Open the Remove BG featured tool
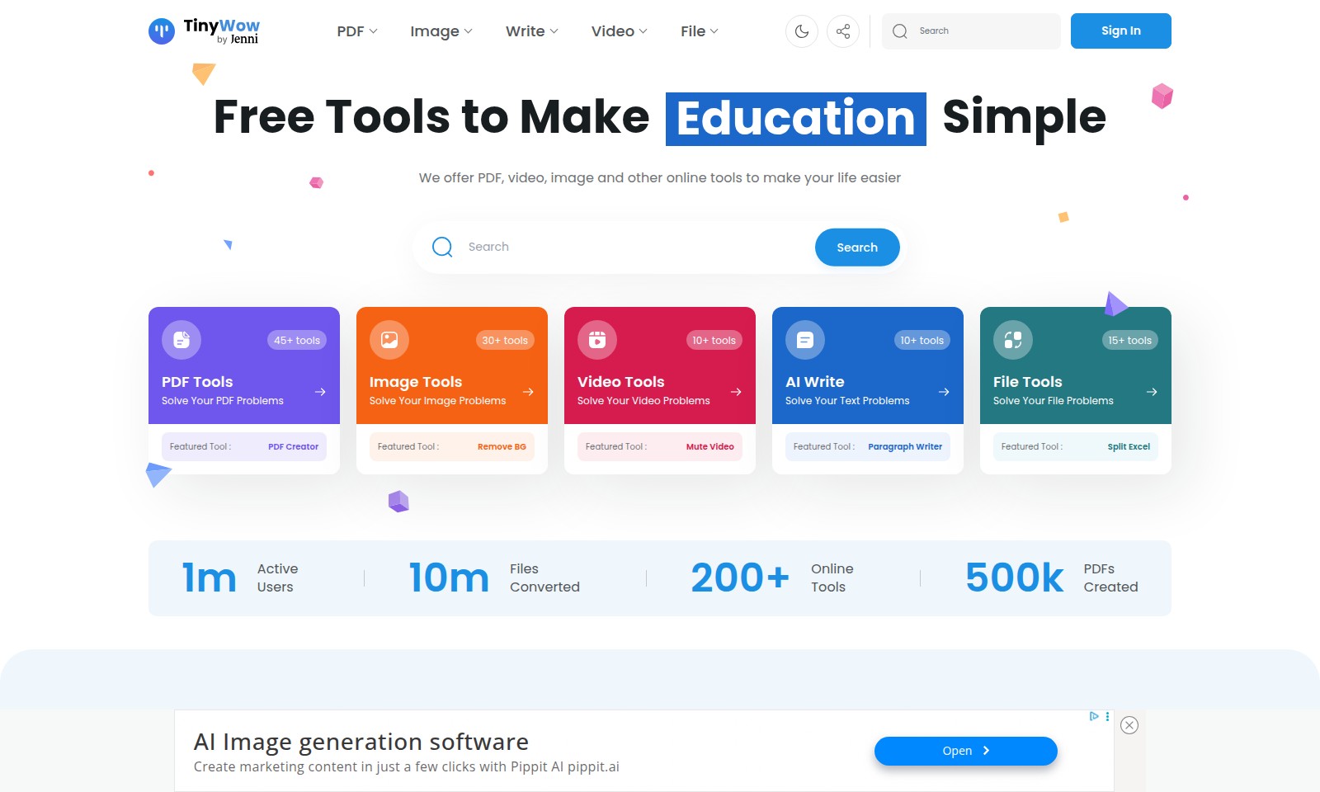The image size is (1320, 792). (502, 446)
